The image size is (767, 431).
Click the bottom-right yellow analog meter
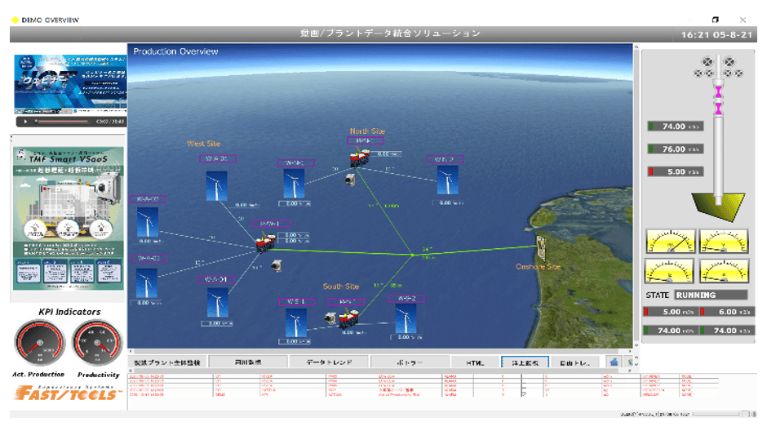point(724,270)
